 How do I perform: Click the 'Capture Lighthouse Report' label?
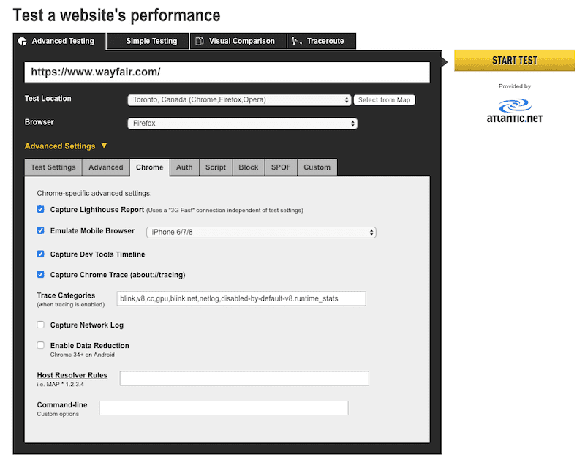[x=97, y=210]
